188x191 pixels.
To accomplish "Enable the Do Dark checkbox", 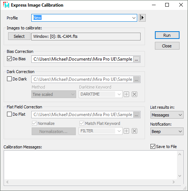I will 9,79.
